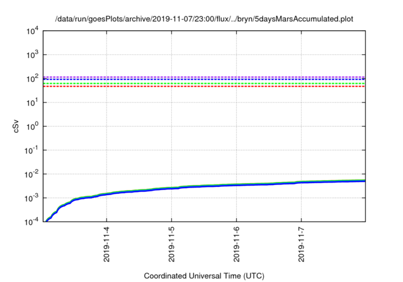Click the Coordinated Universal Time axis label
The width and height of the screenshot is (403, 282).
204,276
